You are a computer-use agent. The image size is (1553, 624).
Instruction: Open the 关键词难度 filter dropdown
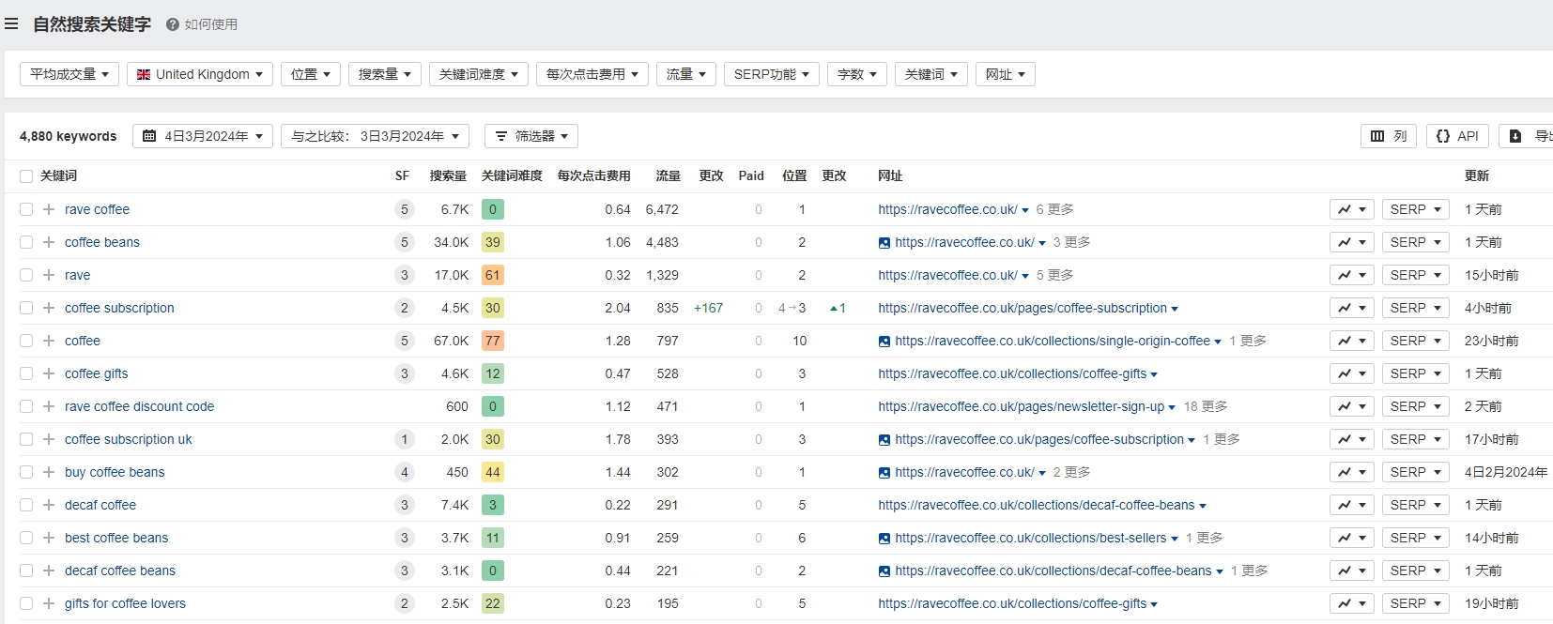[x=479, y=74]
